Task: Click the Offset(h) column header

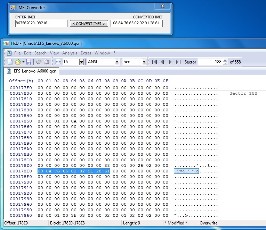Action: pyautogui.click(x=21, y=81)
